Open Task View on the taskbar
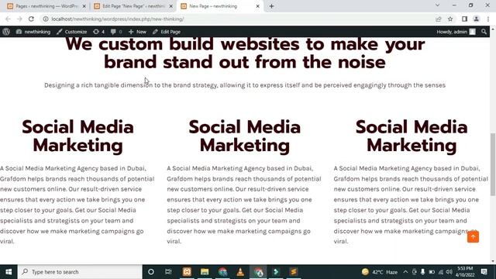496x279 pixels. tap(168, 272)
